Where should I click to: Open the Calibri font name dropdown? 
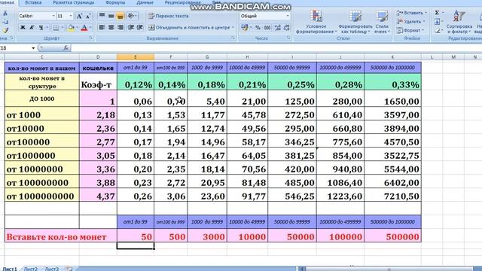point(53,16)
